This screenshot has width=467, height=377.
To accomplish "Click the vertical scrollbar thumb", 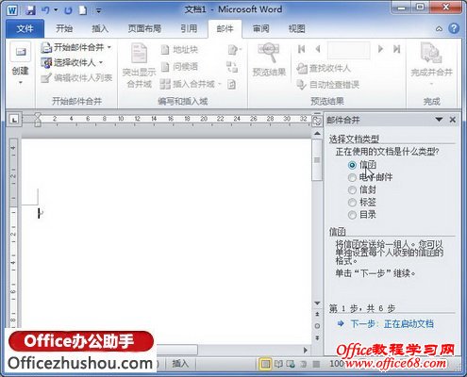I will tap(317, 160).
